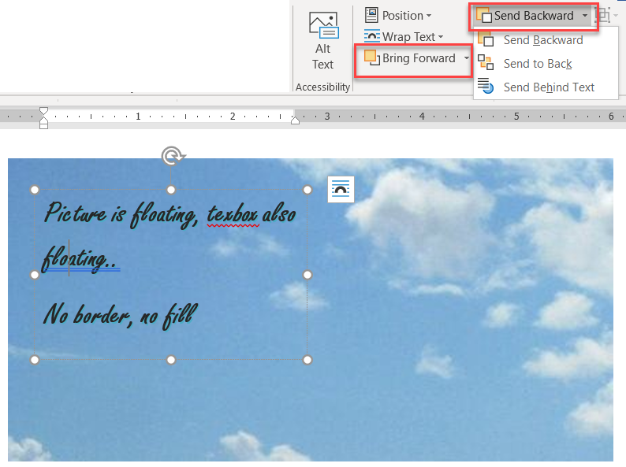Click the top-left textbox resize handle
The image size is (626, 467).
pos(35,190)
